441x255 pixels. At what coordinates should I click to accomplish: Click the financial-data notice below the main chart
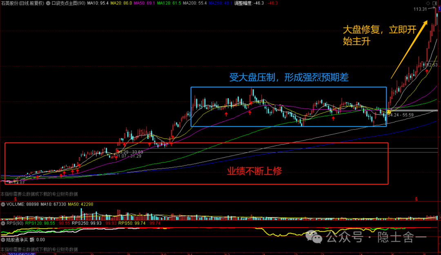39,194
